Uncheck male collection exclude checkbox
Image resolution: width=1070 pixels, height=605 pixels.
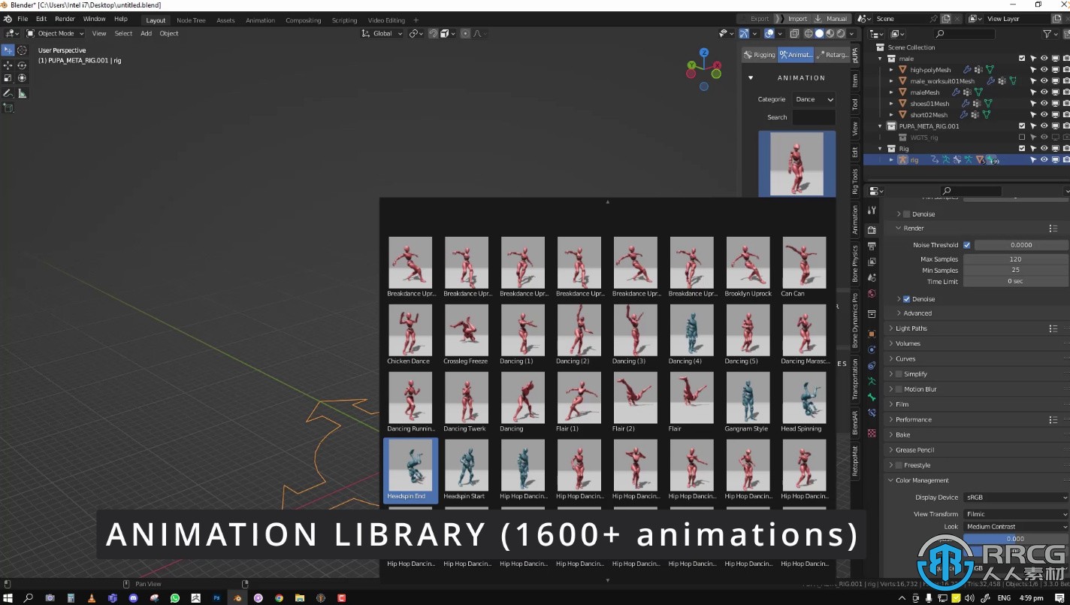pyautogui.click(x=1022, y=58)
